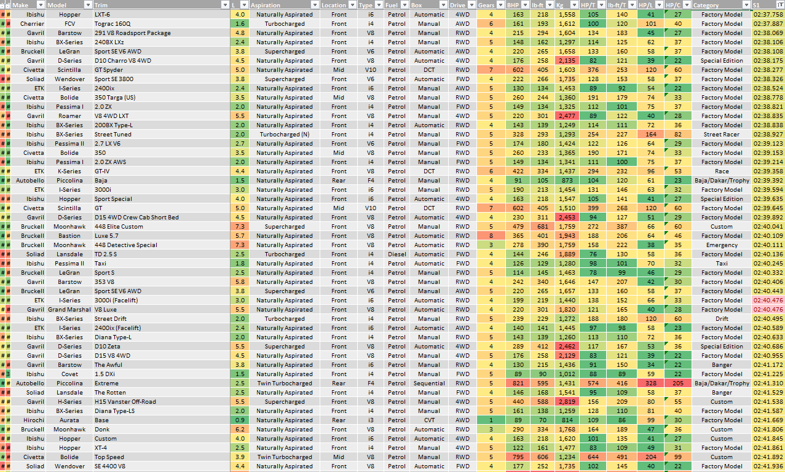Open the lb-ft/T column filter dropdown
Screen dimensions: 785x472
(x=631, y=5)
